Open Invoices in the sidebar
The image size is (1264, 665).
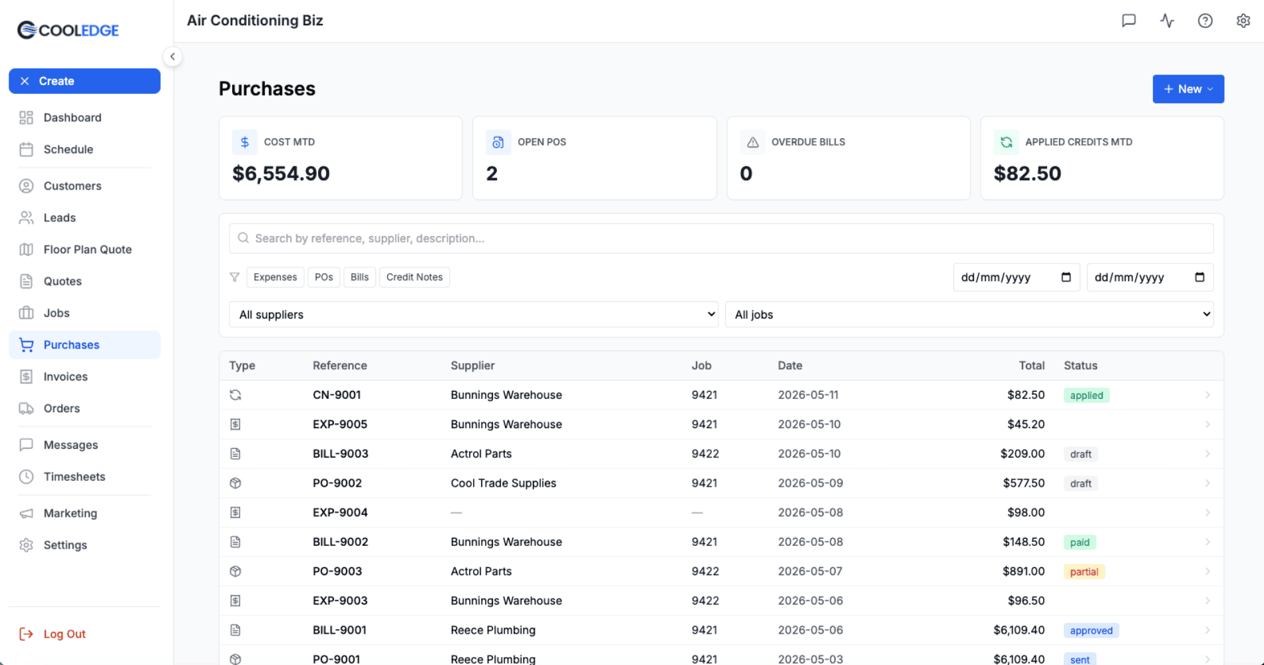[x=84, y=377]
